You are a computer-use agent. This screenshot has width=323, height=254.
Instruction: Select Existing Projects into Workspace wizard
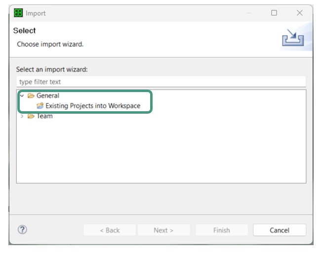[x=93, y=106]
